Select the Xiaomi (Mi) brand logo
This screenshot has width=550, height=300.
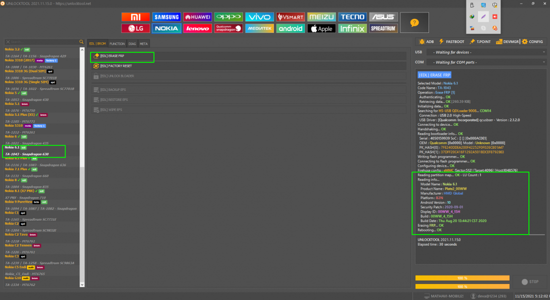pyautogui.click(x=135, y=17)
